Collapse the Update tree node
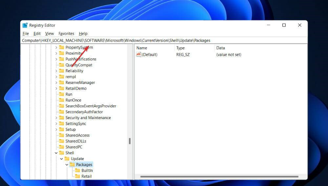Image resolution: width=328 pixels, height=186 pixels. click(61, 159)
